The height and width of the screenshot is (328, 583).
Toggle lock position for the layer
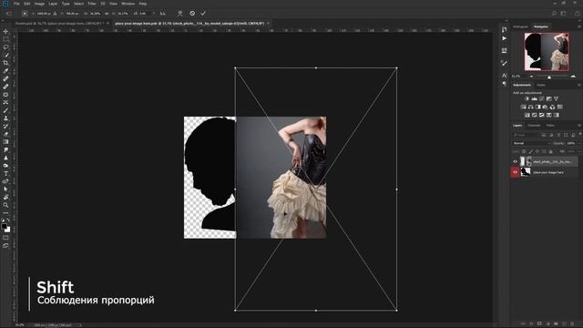(x=537, y=152)
